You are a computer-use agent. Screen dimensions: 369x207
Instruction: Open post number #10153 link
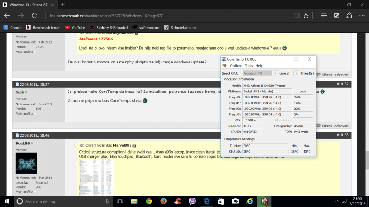pos(342,135)
